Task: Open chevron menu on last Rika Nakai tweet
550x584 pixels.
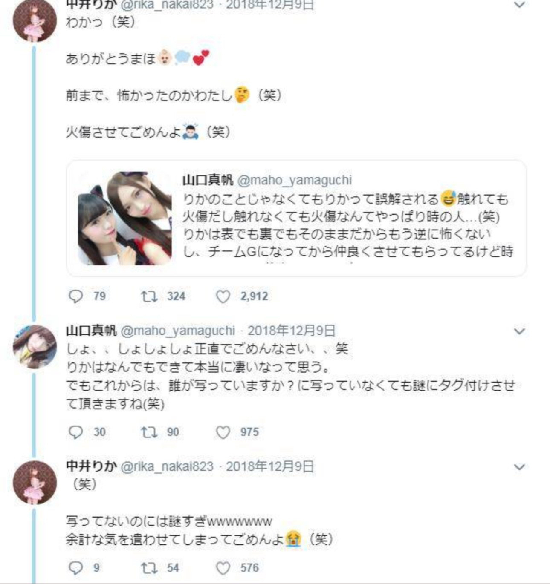Action: pos(519,467)
